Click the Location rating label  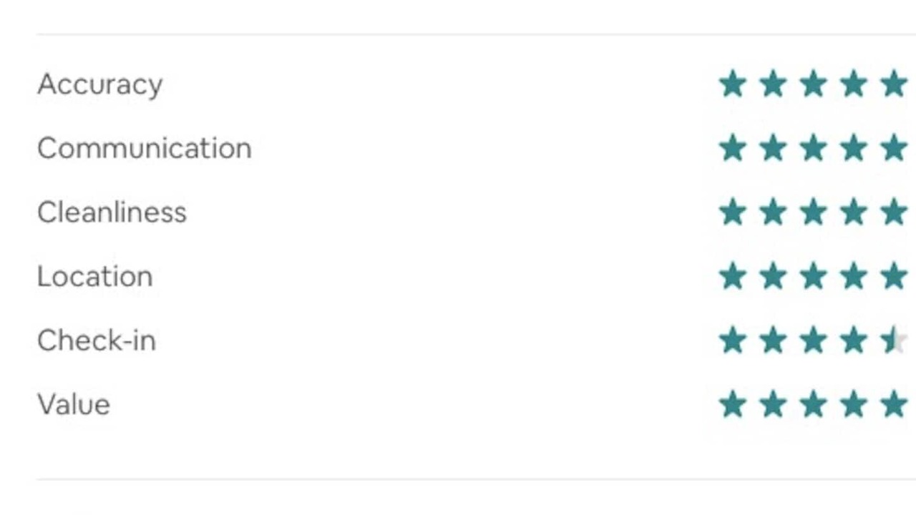(95, 277)
